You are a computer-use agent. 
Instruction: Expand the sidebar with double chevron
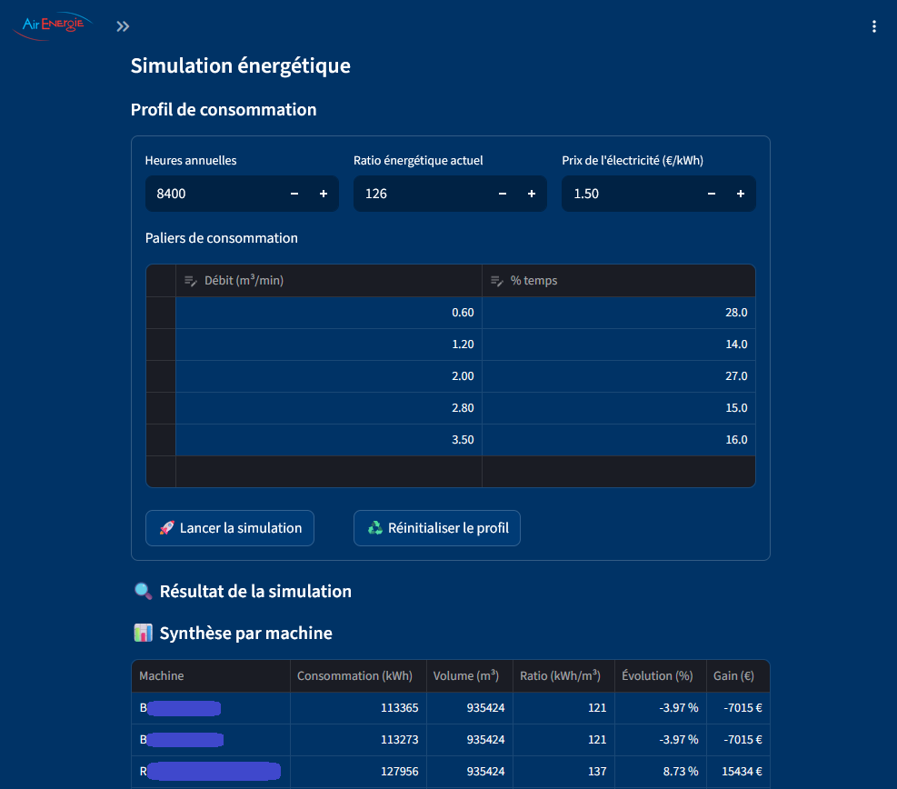tap(123, 26)
